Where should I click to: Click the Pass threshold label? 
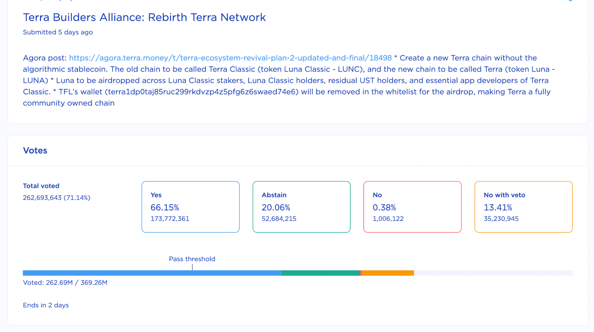click(x=192, y=259)
